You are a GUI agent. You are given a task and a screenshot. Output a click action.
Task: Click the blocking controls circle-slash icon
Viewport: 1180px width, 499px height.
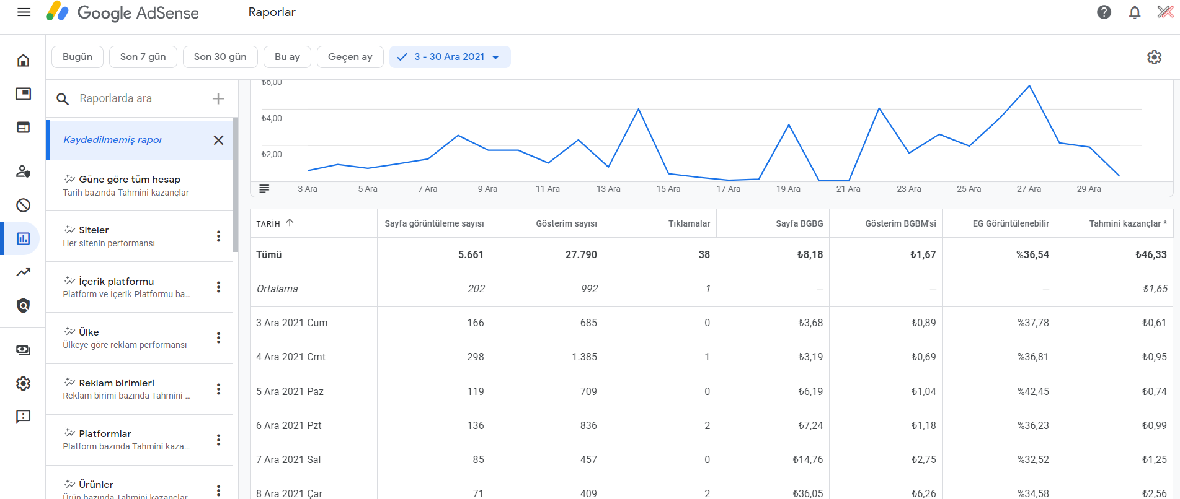(x=23, y=205)
